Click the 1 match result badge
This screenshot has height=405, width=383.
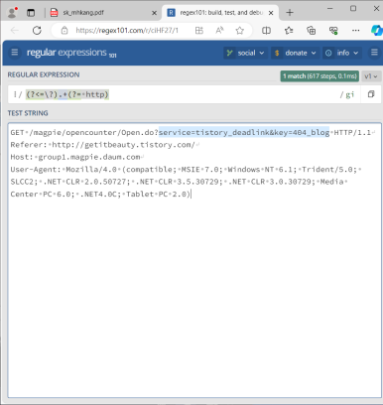click(319, 76)
